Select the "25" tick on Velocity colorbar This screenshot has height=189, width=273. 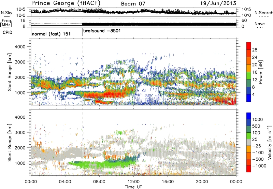255,140
